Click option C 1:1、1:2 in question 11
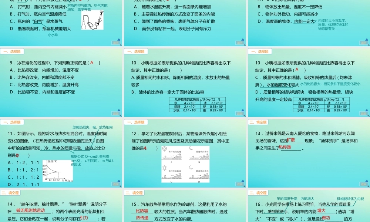This screenshot has width=370, height=222. [23, 177]
